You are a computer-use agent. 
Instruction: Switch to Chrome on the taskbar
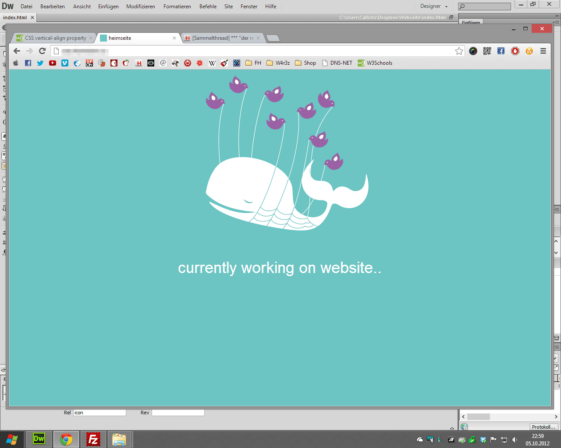(66, 439)
